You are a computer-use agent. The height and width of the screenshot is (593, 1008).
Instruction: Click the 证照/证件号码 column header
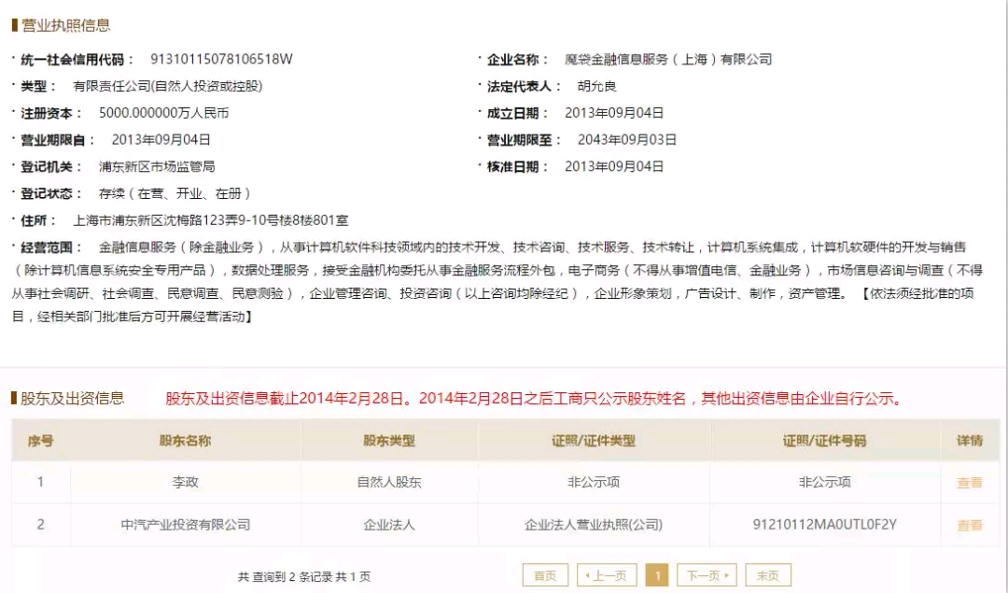click(x=824, y=441)
